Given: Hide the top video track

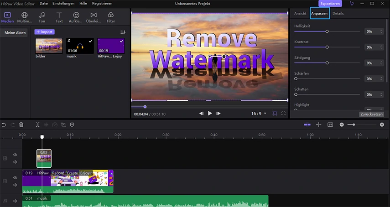Looking at the screenshot, I should pyautogui.click(x=15, y=155).
